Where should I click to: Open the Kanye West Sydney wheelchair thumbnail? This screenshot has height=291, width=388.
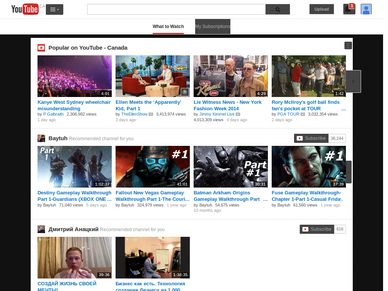[75, 76]
